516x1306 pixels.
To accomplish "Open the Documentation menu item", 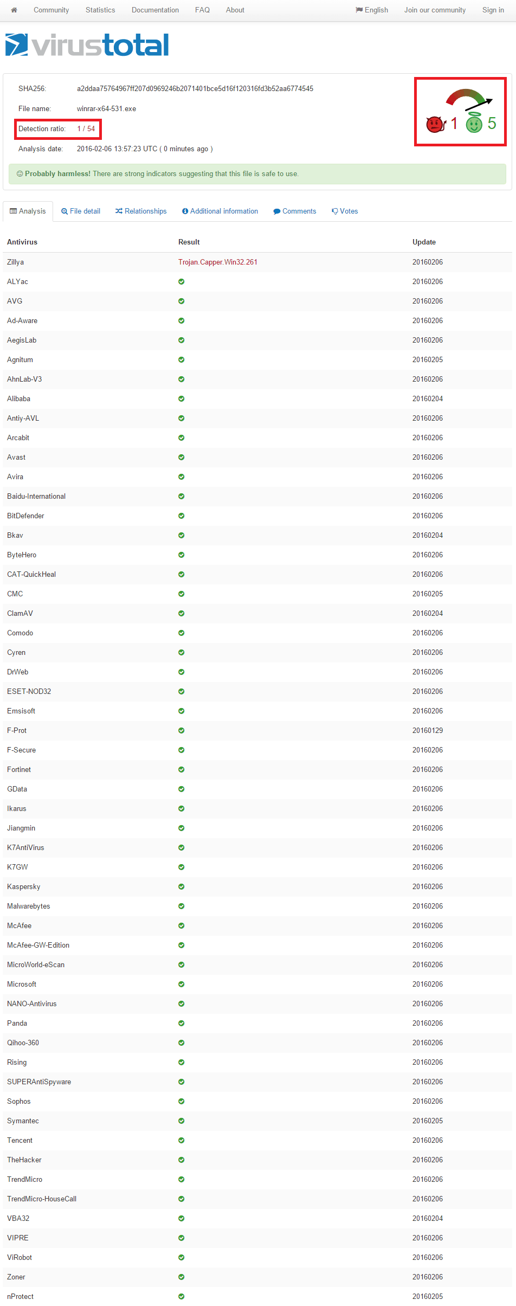I will (x=155, y=10).
